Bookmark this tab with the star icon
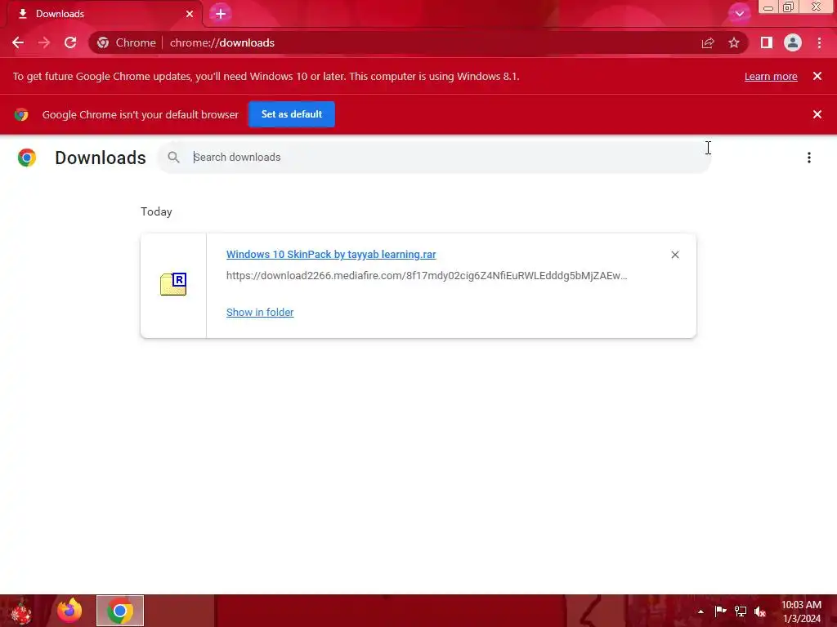 click(x=734, y=42)
